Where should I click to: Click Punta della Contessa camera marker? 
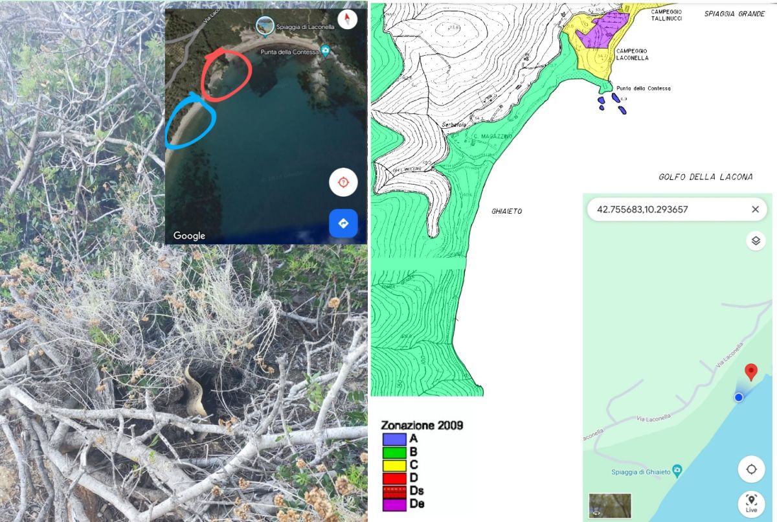click(x=326, y=51)
